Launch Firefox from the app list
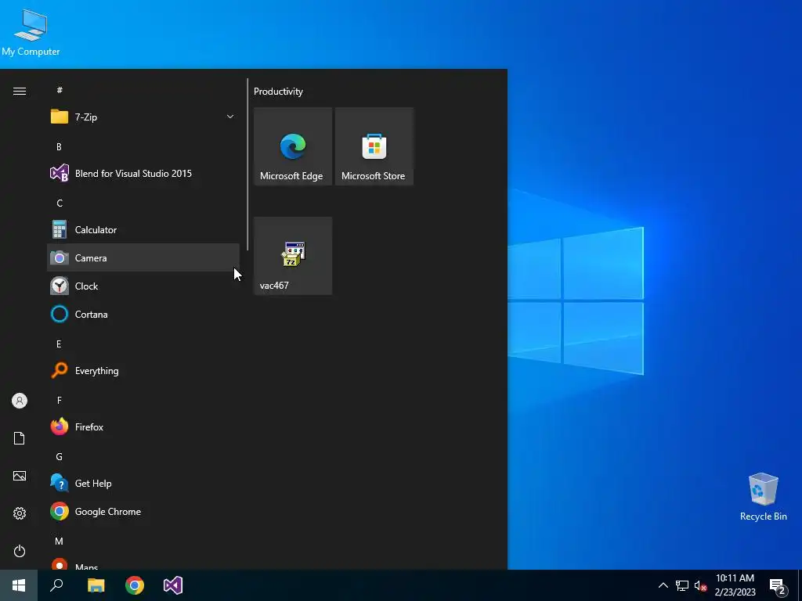Viewport: 802px width, 601px height. 143,426
